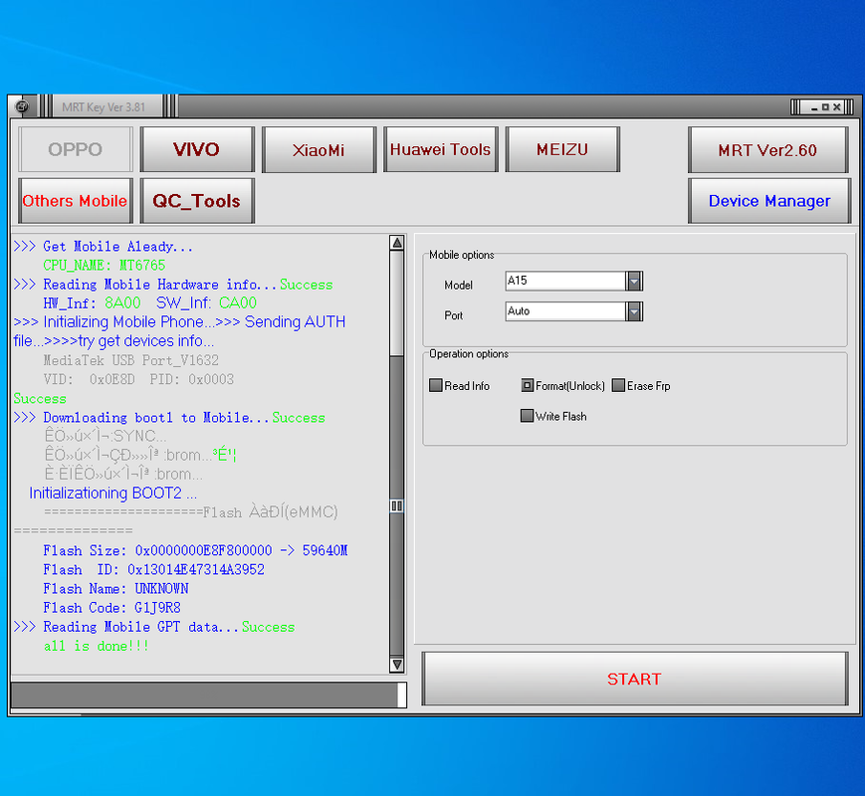Open Device Manager

[769, 201]
